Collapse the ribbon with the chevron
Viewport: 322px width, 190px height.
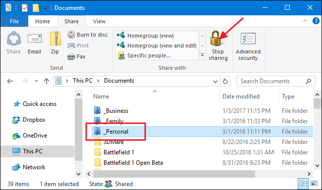tap(305, 21)
